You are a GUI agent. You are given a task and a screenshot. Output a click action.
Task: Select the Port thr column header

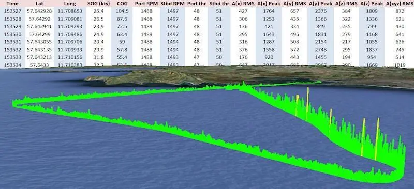coord(197,4)
